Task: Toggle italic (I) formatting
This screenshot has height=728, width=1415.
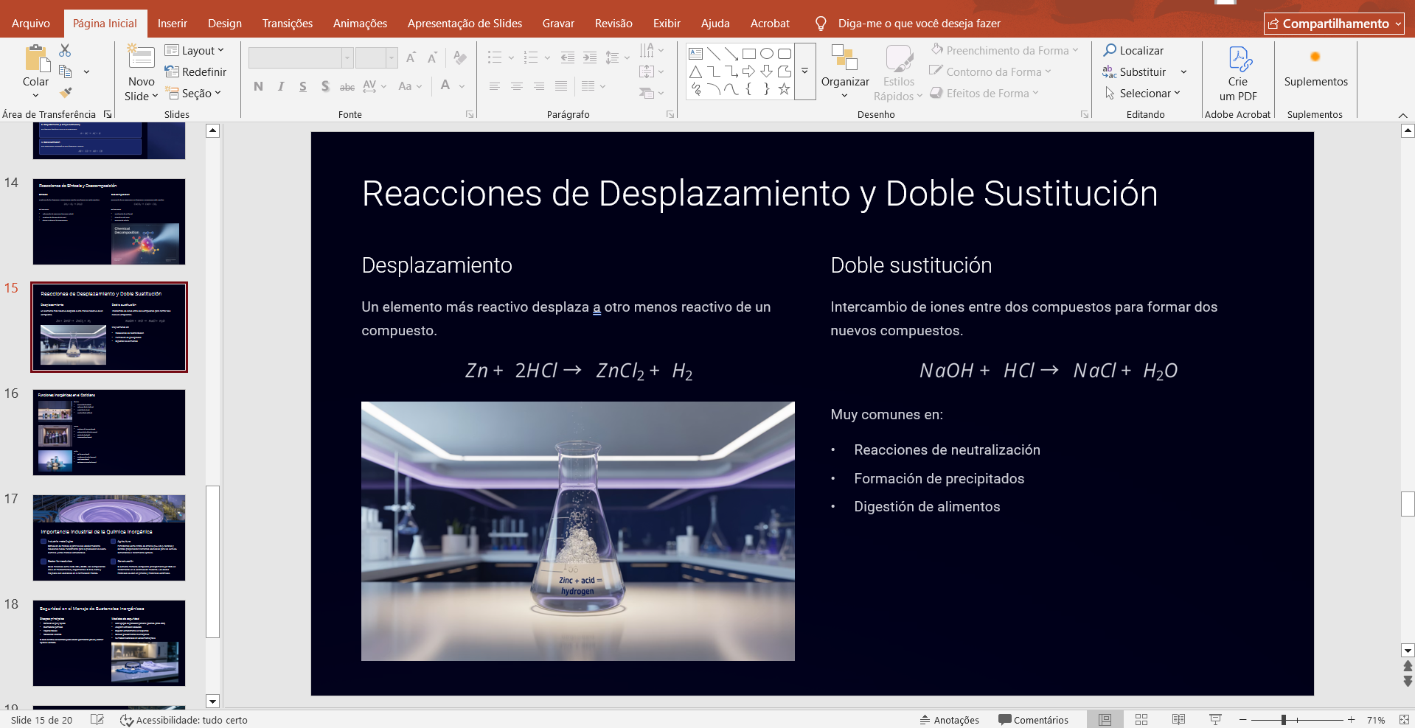Action: (x=281, y=86)
